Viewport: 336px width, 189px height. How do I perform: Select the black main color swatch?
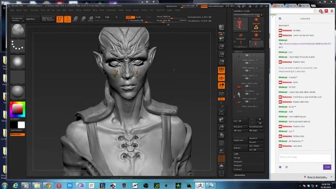[14, 125]
